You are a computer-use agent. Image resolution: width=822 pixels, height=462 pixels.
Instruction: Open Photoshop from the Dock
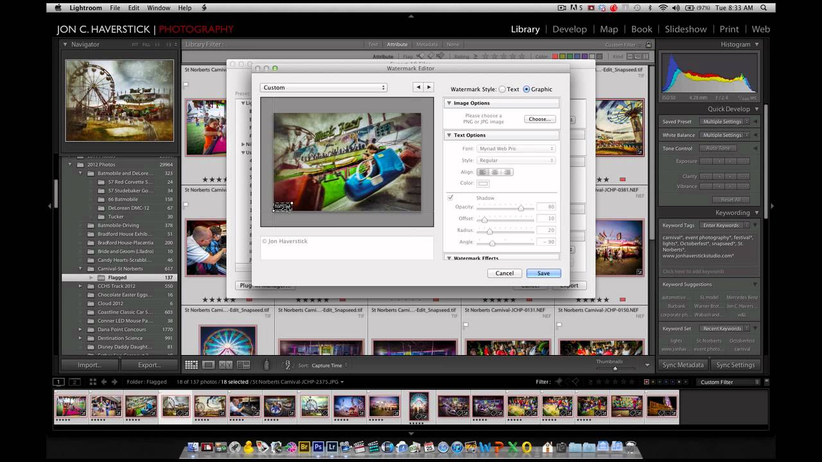coord(319,447)
